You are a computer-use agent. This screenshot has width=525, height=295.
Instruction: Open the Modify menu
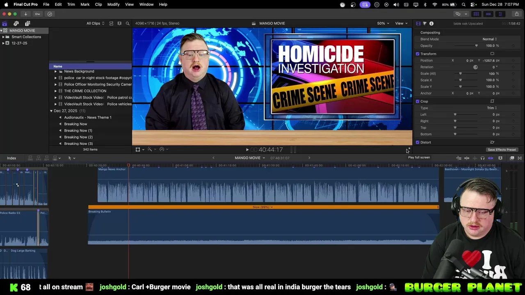coord(113,5)
